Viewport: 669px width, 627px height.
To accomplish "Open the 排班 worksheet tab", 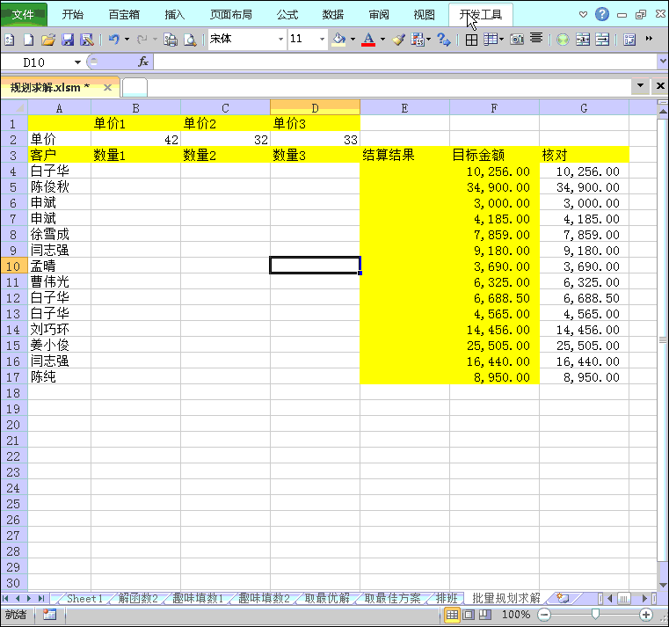I will tap(447, 598).
